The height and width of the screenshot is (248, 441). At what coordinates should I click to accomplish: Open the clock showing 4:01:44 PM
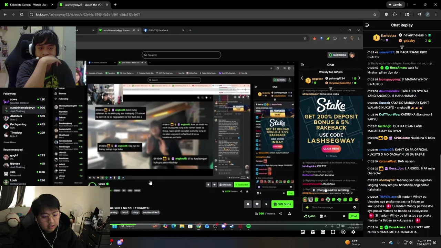coord(424,242)
